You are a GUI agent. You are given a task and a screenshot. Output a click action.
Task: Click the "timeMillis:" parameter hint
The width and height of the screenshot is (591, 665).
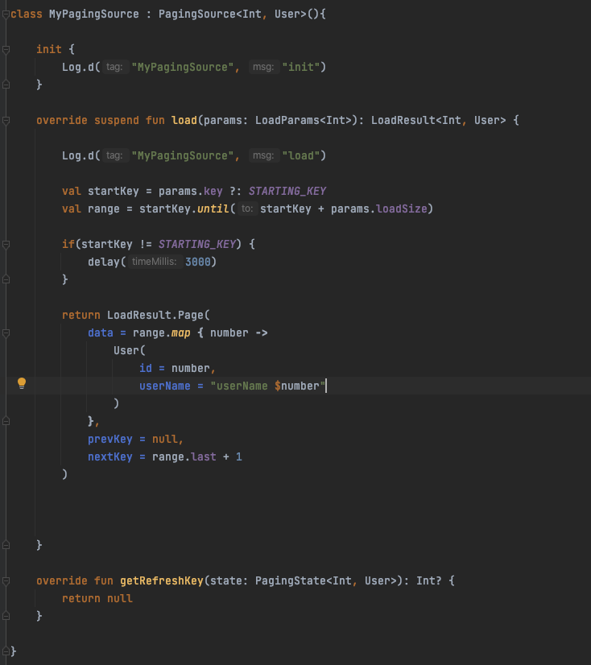click(x=155, y=262)
